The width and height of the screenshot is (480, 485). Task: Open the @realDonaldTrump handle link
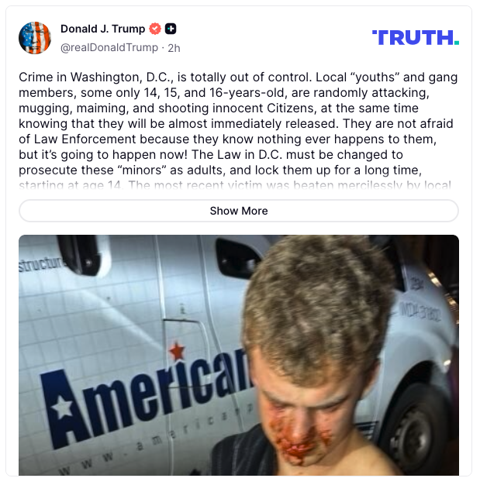click(x=109, y=47)
